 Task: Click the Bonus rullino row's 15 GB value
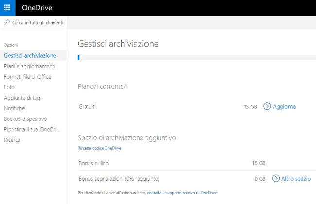coord(259,163)
